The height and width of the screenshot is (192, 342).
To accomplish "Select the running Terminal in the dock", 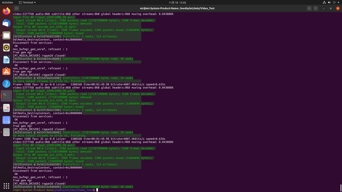I will (x=6, y=95).
